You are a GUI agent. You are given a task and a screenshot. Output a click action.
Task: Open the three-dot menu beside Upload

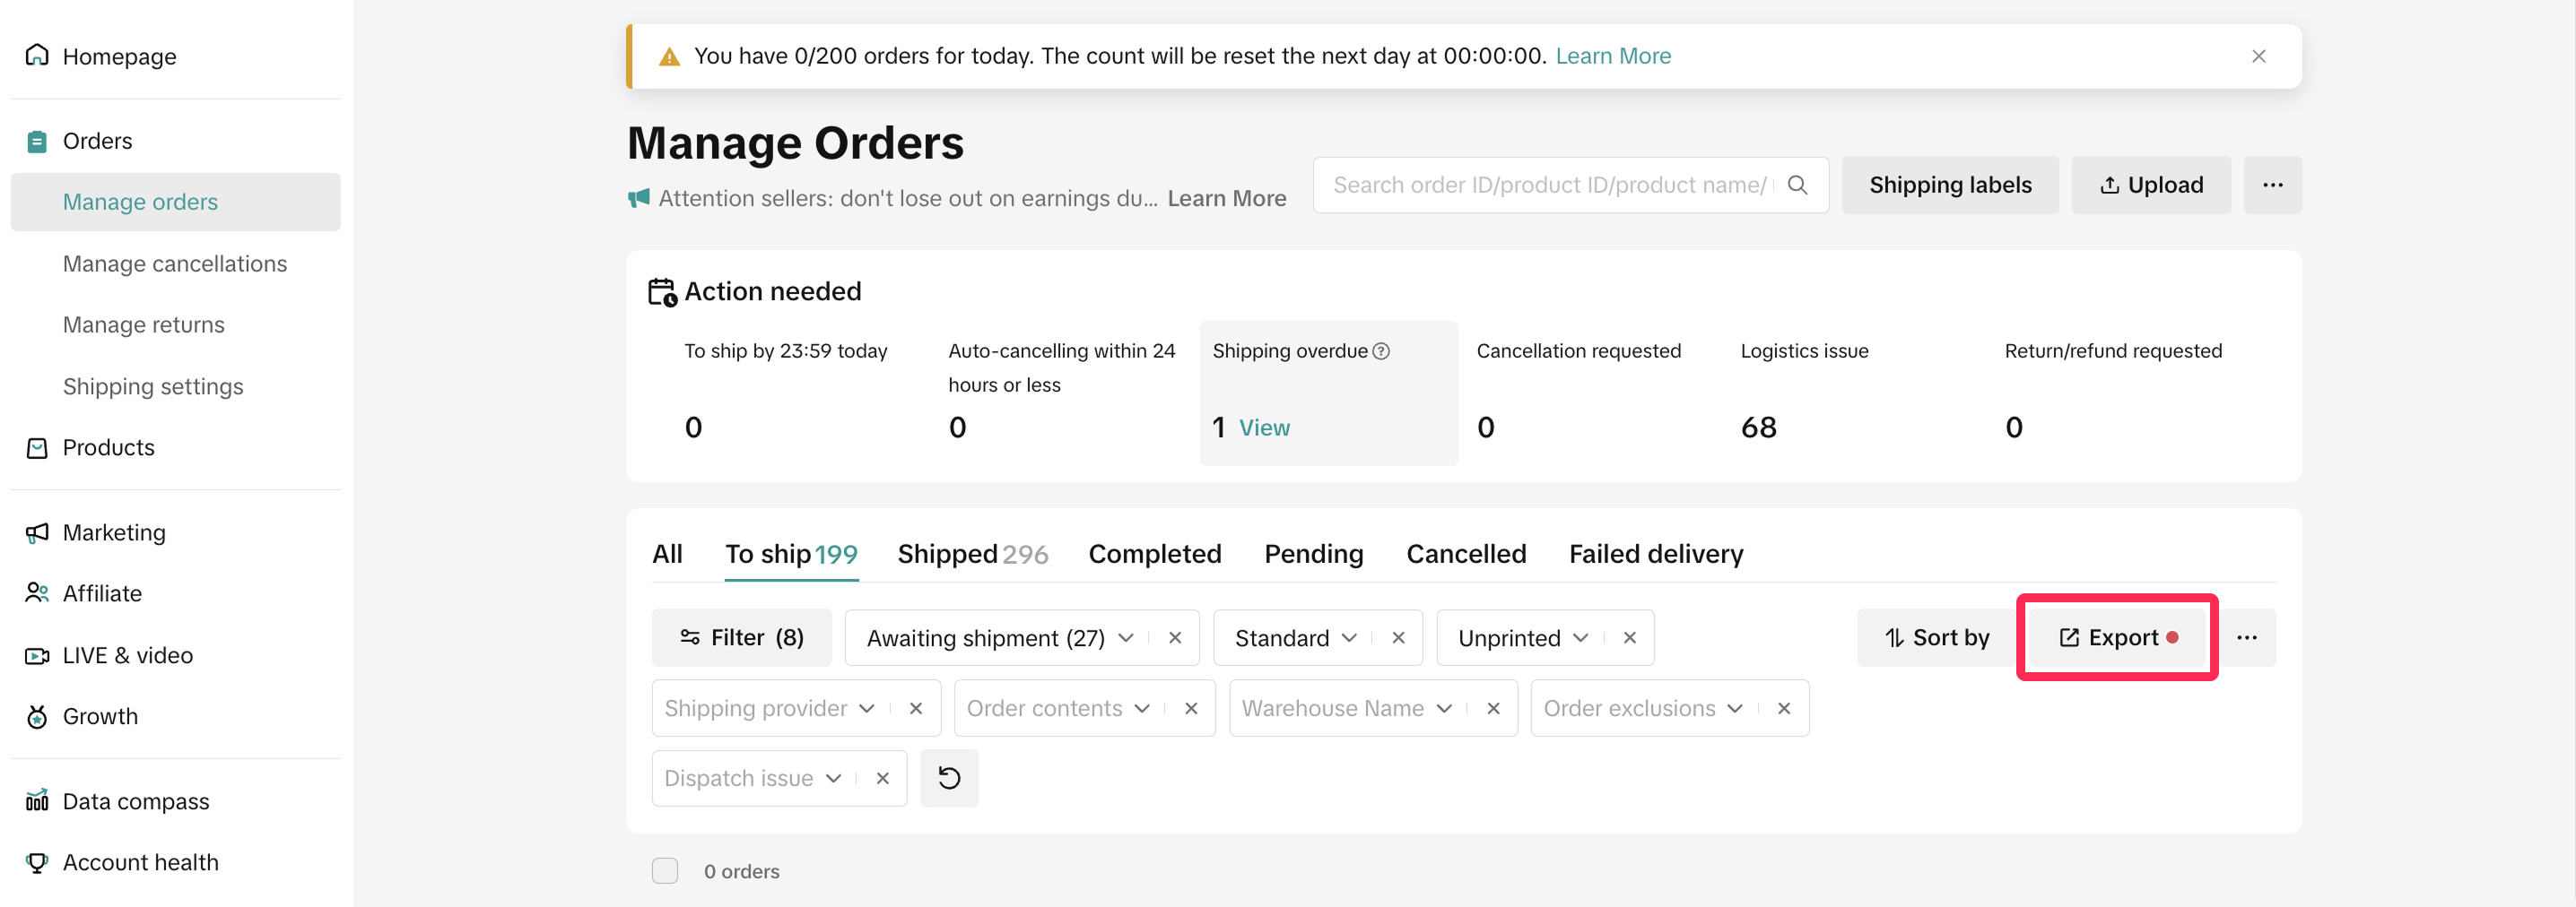[2272, 185]
